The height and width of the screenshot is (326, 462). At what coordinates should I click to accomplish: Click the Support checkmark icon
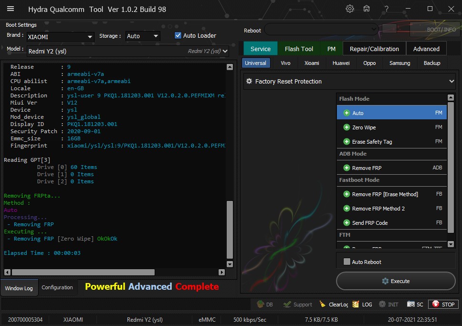(x=287, y=304)
